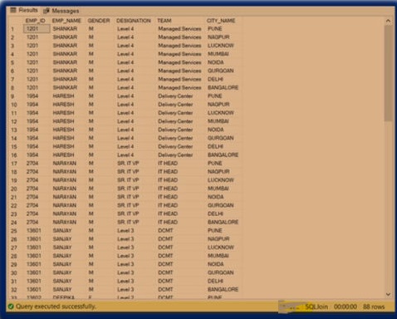The image size is (397, 319).
Task: Select IT HEAD cell in row 20
Action: [x=168, y=189]
